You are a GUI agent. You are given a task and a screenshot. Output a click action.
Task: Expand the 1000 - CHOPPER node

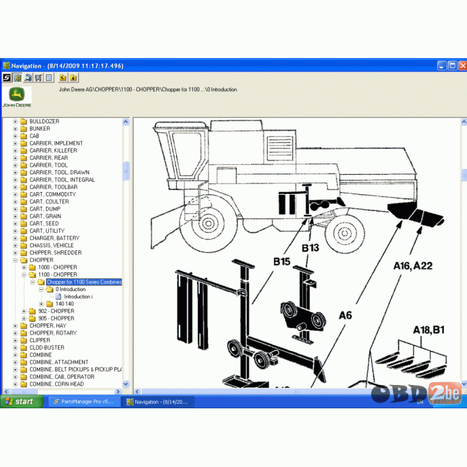pyautogui.click(x=24, y=268)
